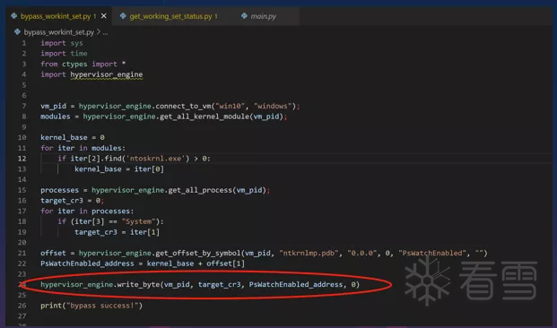This screenshot has width=557, height=328.
Task: Click 'get_all_process' on line 15
Action: click(x=200, y=190)
